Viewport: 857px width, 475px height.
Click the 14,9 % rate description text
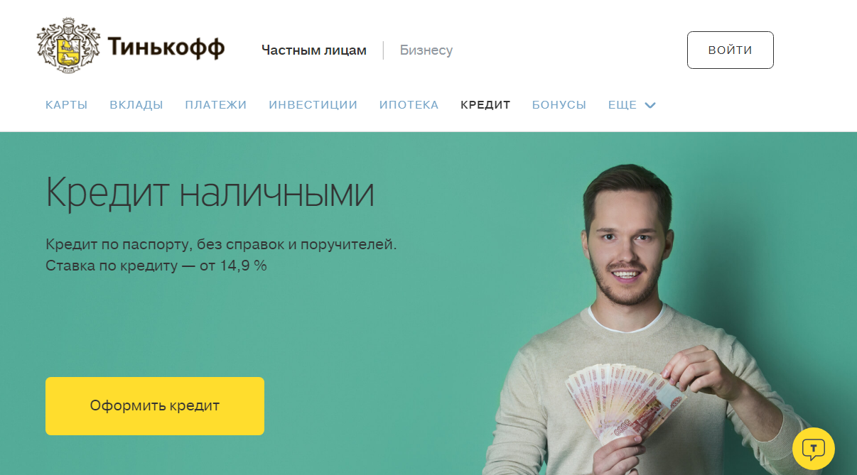tap(156, 266)
